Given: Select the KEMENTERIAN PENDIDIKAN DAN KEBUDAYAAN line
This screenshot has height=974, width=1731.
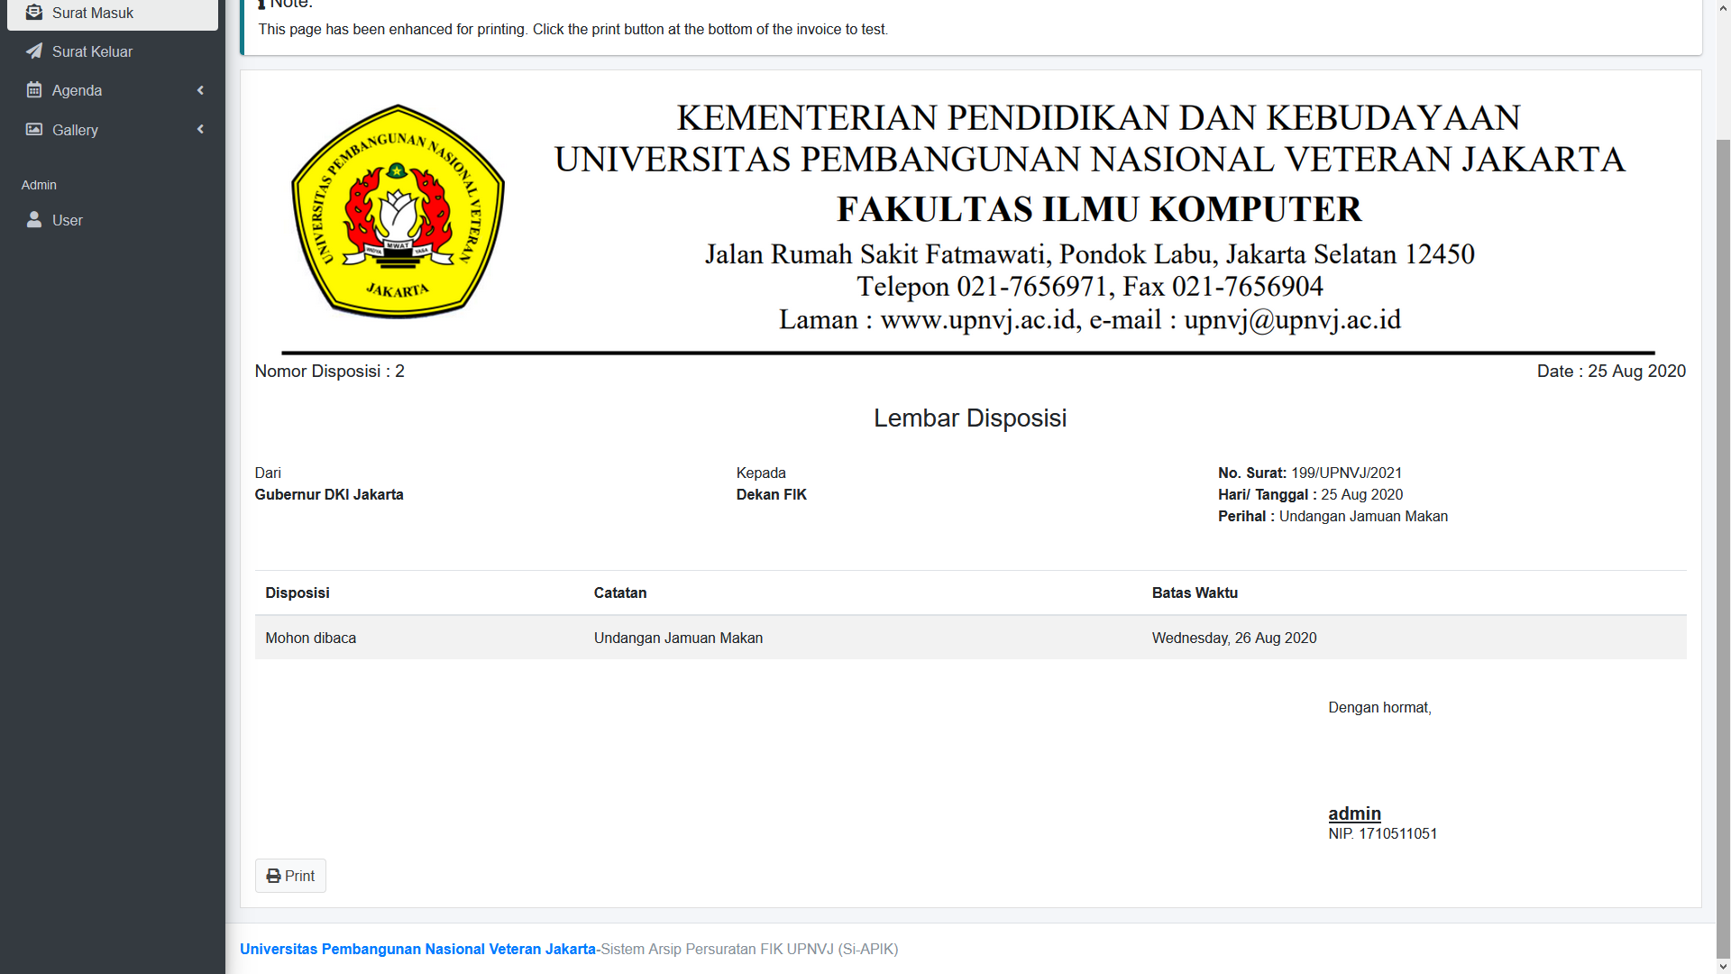Looking at the screenshot, I should (x=1098, y=118).
